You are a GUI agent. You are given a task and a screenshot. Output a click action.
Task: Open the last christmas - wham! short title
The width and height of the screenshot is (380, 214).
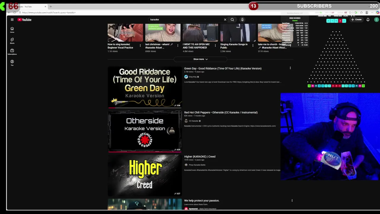pyautogui.click(x=159, y=46)
